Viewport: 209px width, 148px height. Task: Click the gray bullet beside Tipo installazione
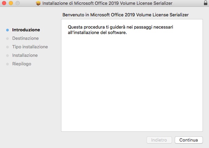click(7, 47)
